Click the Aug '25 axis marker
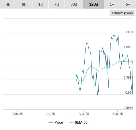 coord(84,114)
